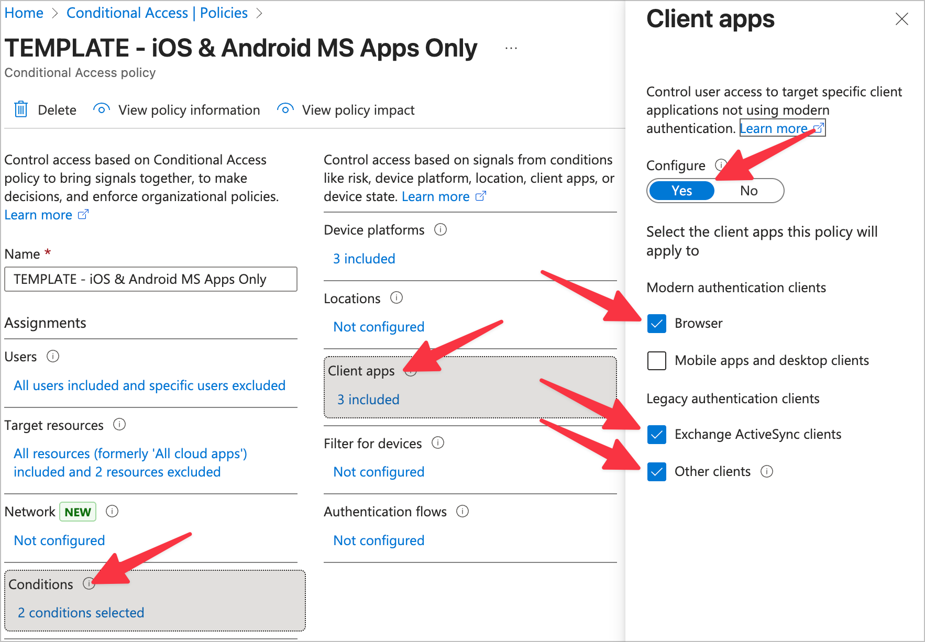The image size is (925, 642).
Task: Click info icon next to Device platforms
Action: coord(441,230)
